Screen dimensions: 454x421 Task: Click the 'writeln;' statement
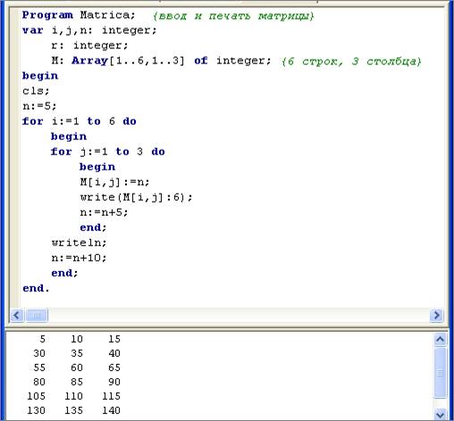(x=79, y=243)
